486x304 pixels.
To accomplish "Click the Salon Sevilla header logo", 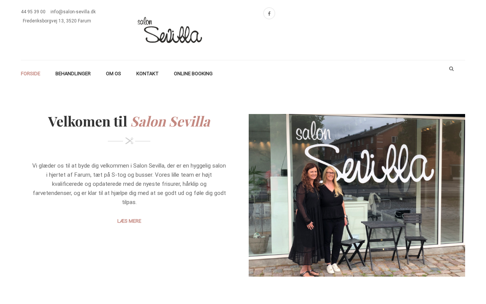I will [170, 30].
